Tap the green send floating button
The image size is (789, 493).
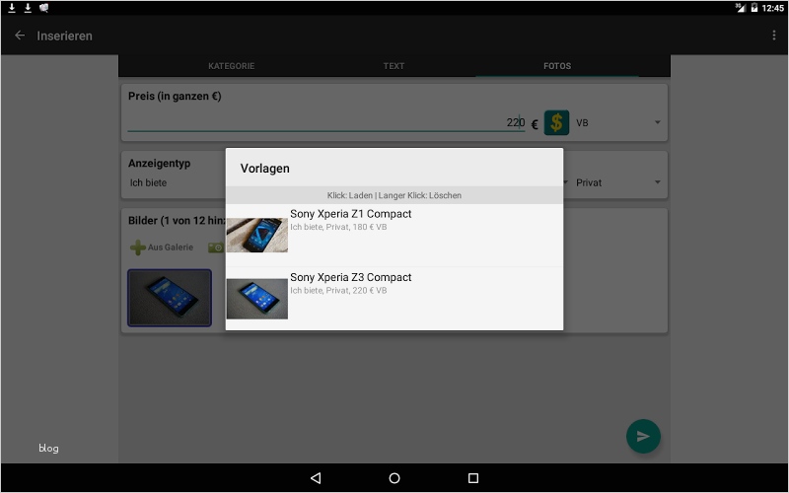(x=643, y=436)
